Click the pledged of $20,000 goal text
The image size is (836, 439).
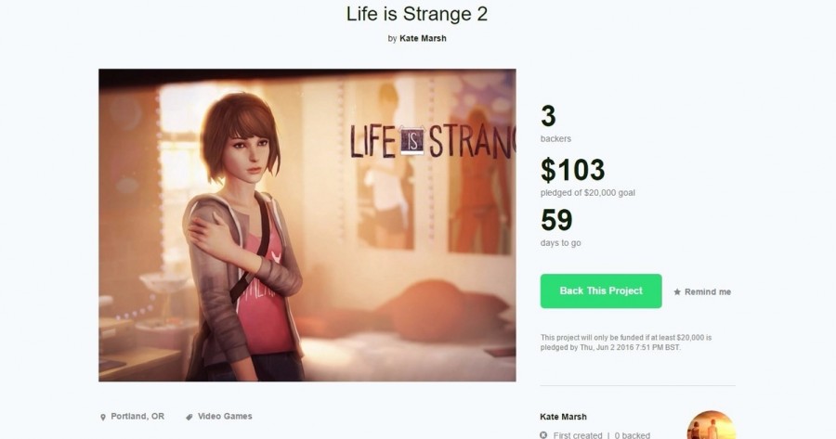point(587,193)
